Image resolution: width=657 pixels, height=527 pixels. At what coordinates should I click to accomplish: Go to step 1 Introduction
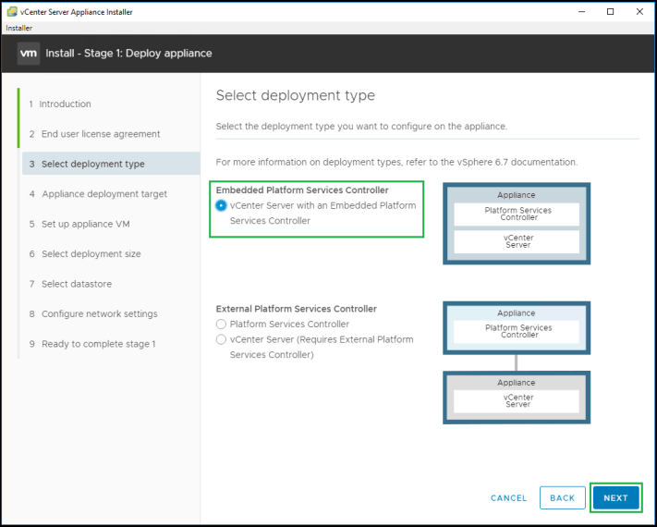click(65, 104)
